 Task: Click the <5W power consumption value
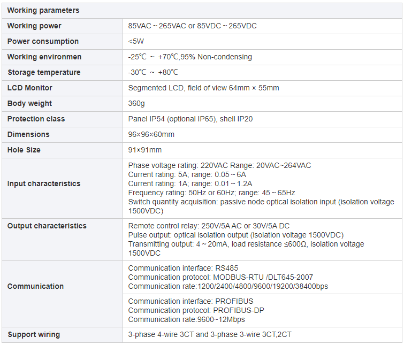click(x=136, y=41)
